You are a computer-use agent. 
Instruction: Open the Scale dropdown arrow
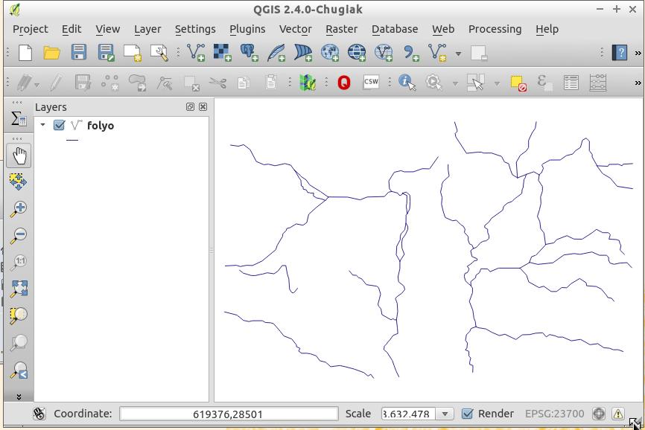pyautogui.click(x=445, y=414)
